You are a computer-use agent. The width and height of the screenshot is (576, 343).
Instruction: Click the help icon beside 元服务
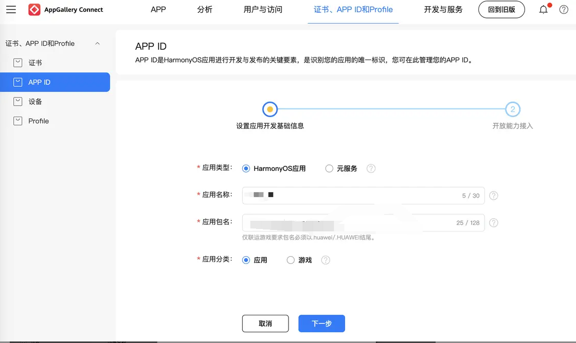coord(371,168)
